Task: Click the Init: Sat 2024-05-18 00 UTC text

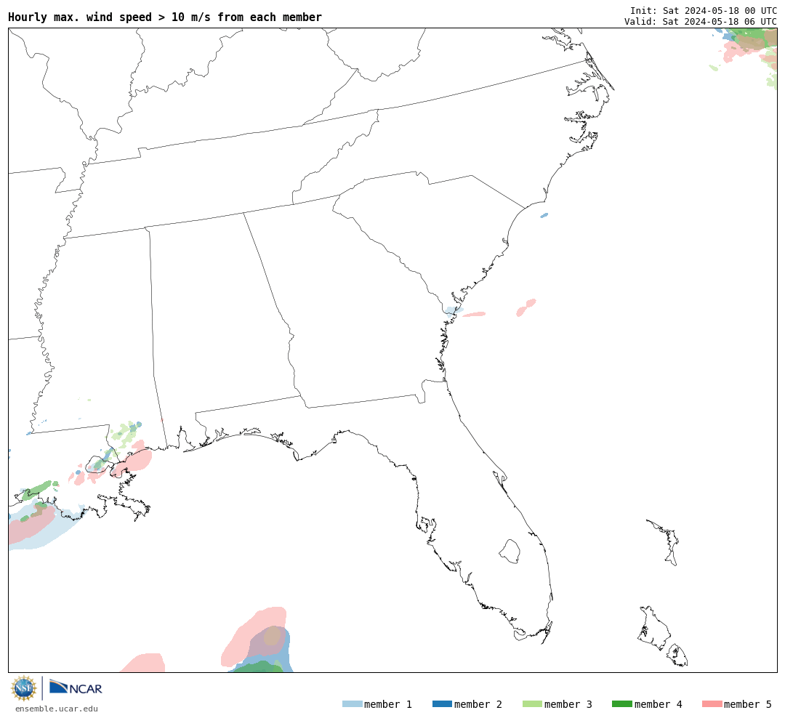Action: [704, 10]
